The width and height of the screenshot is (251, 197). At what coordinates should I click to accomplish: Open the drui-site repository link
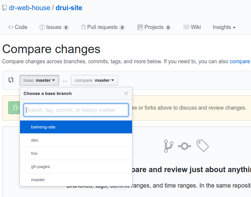tap(69, 8)
